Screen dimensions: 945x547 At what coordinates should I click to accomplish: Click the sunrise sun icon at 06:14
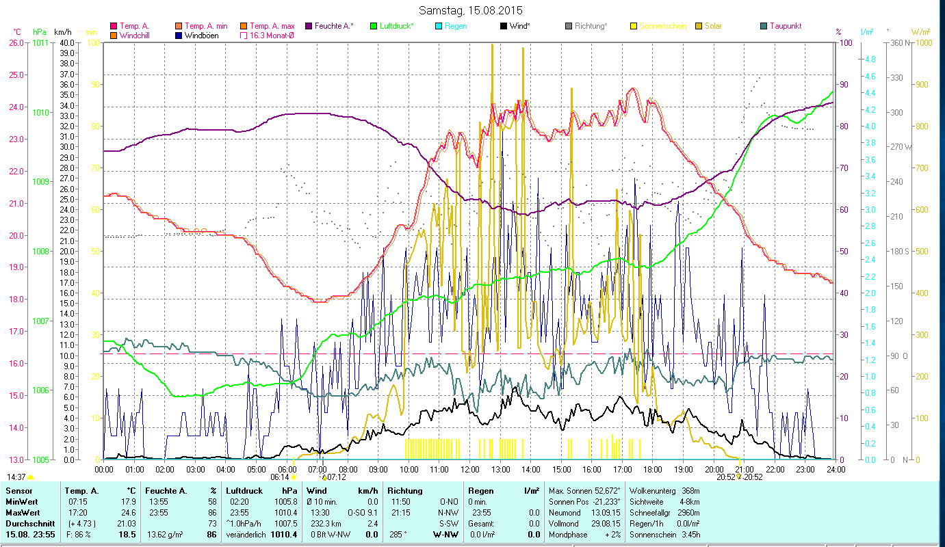pos(294,478)
